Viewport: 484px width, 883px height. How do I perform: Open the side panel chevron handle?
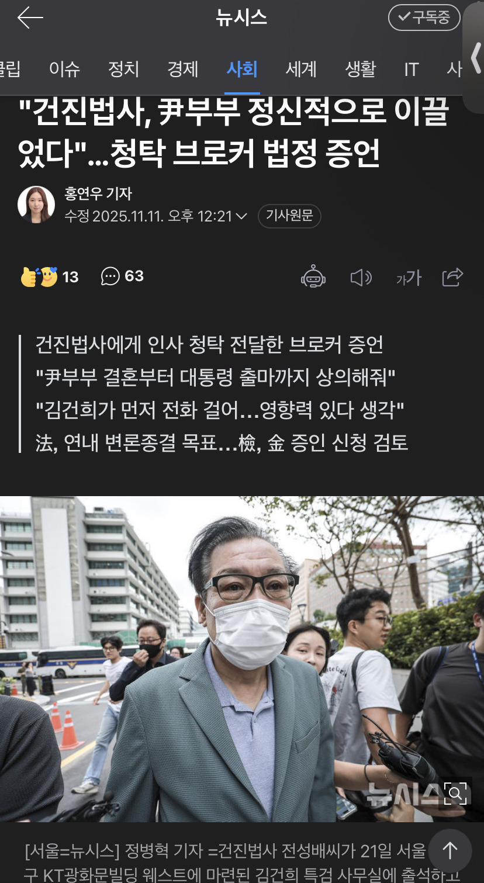(x=474, y=58)
